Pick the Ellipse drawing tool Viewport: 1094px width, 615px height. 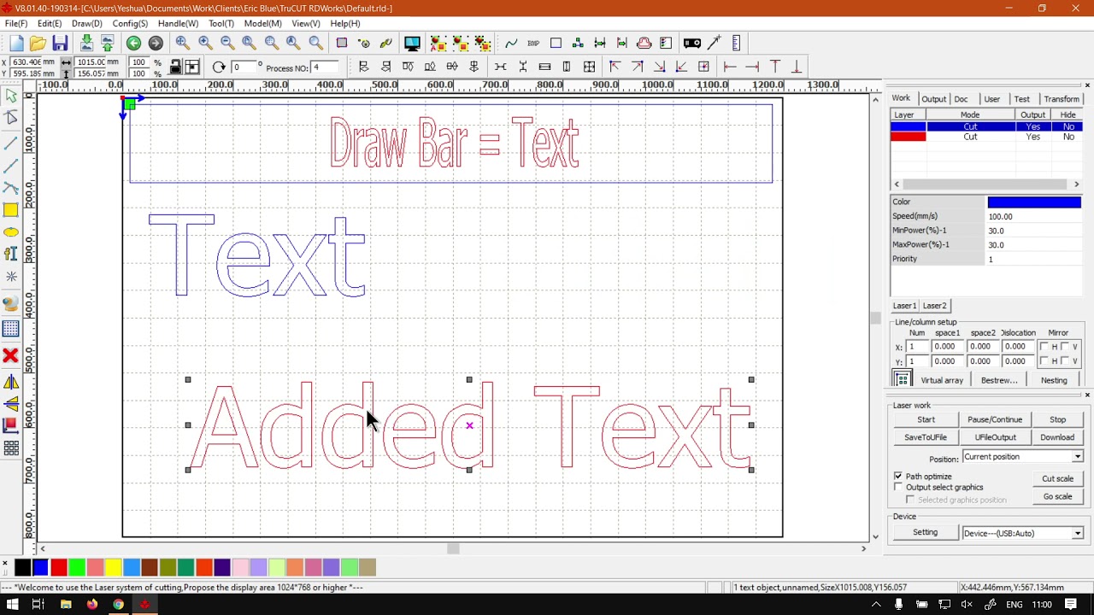[x=11, y=232]
